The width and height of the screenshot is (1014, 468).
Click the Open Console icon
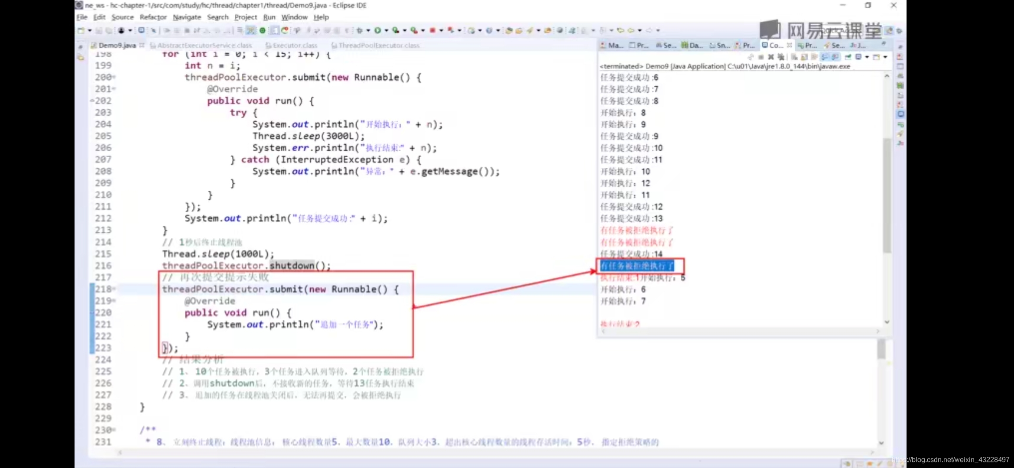tap(876, 57)
